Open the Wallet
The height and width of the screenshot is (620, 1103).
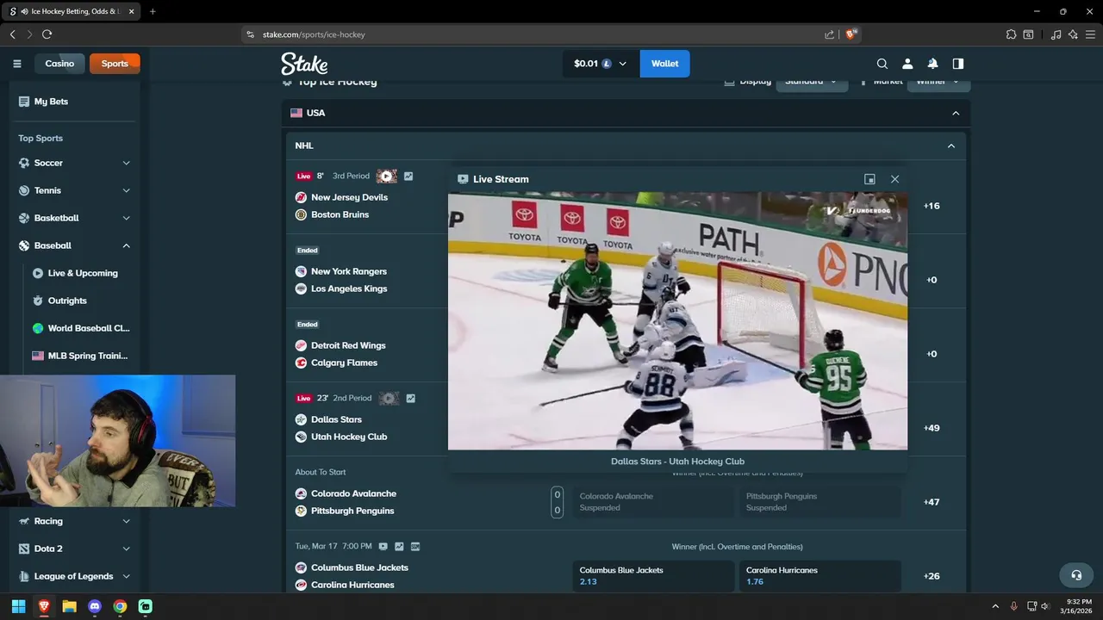(x=664, y=64)
